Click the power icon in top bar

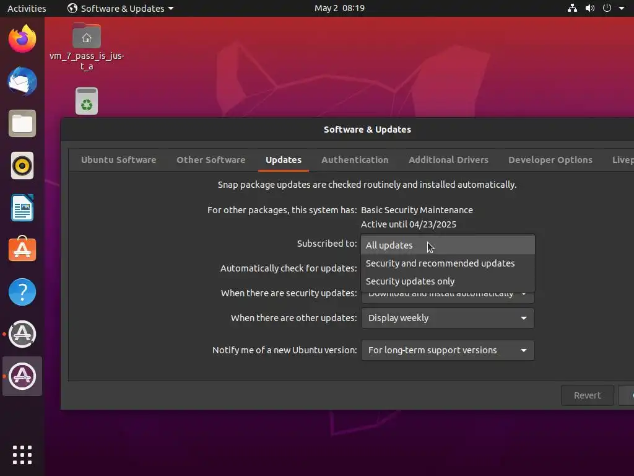pyautogui.click(x=607, y=8)
